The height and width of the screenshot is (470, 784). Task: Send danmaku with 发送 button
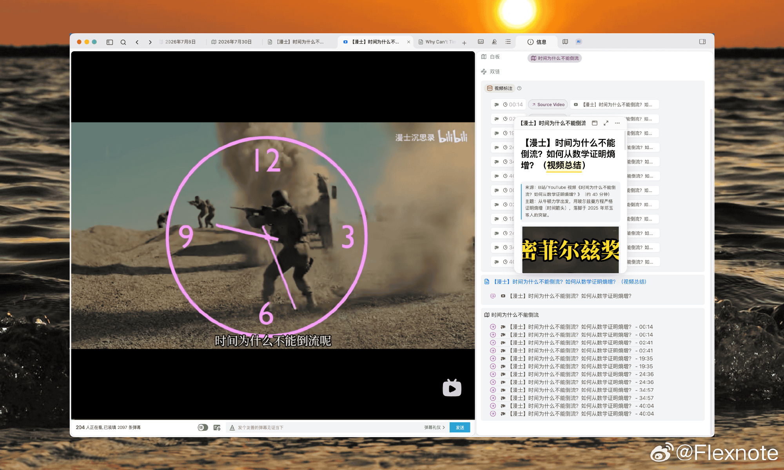coord(460,427)
